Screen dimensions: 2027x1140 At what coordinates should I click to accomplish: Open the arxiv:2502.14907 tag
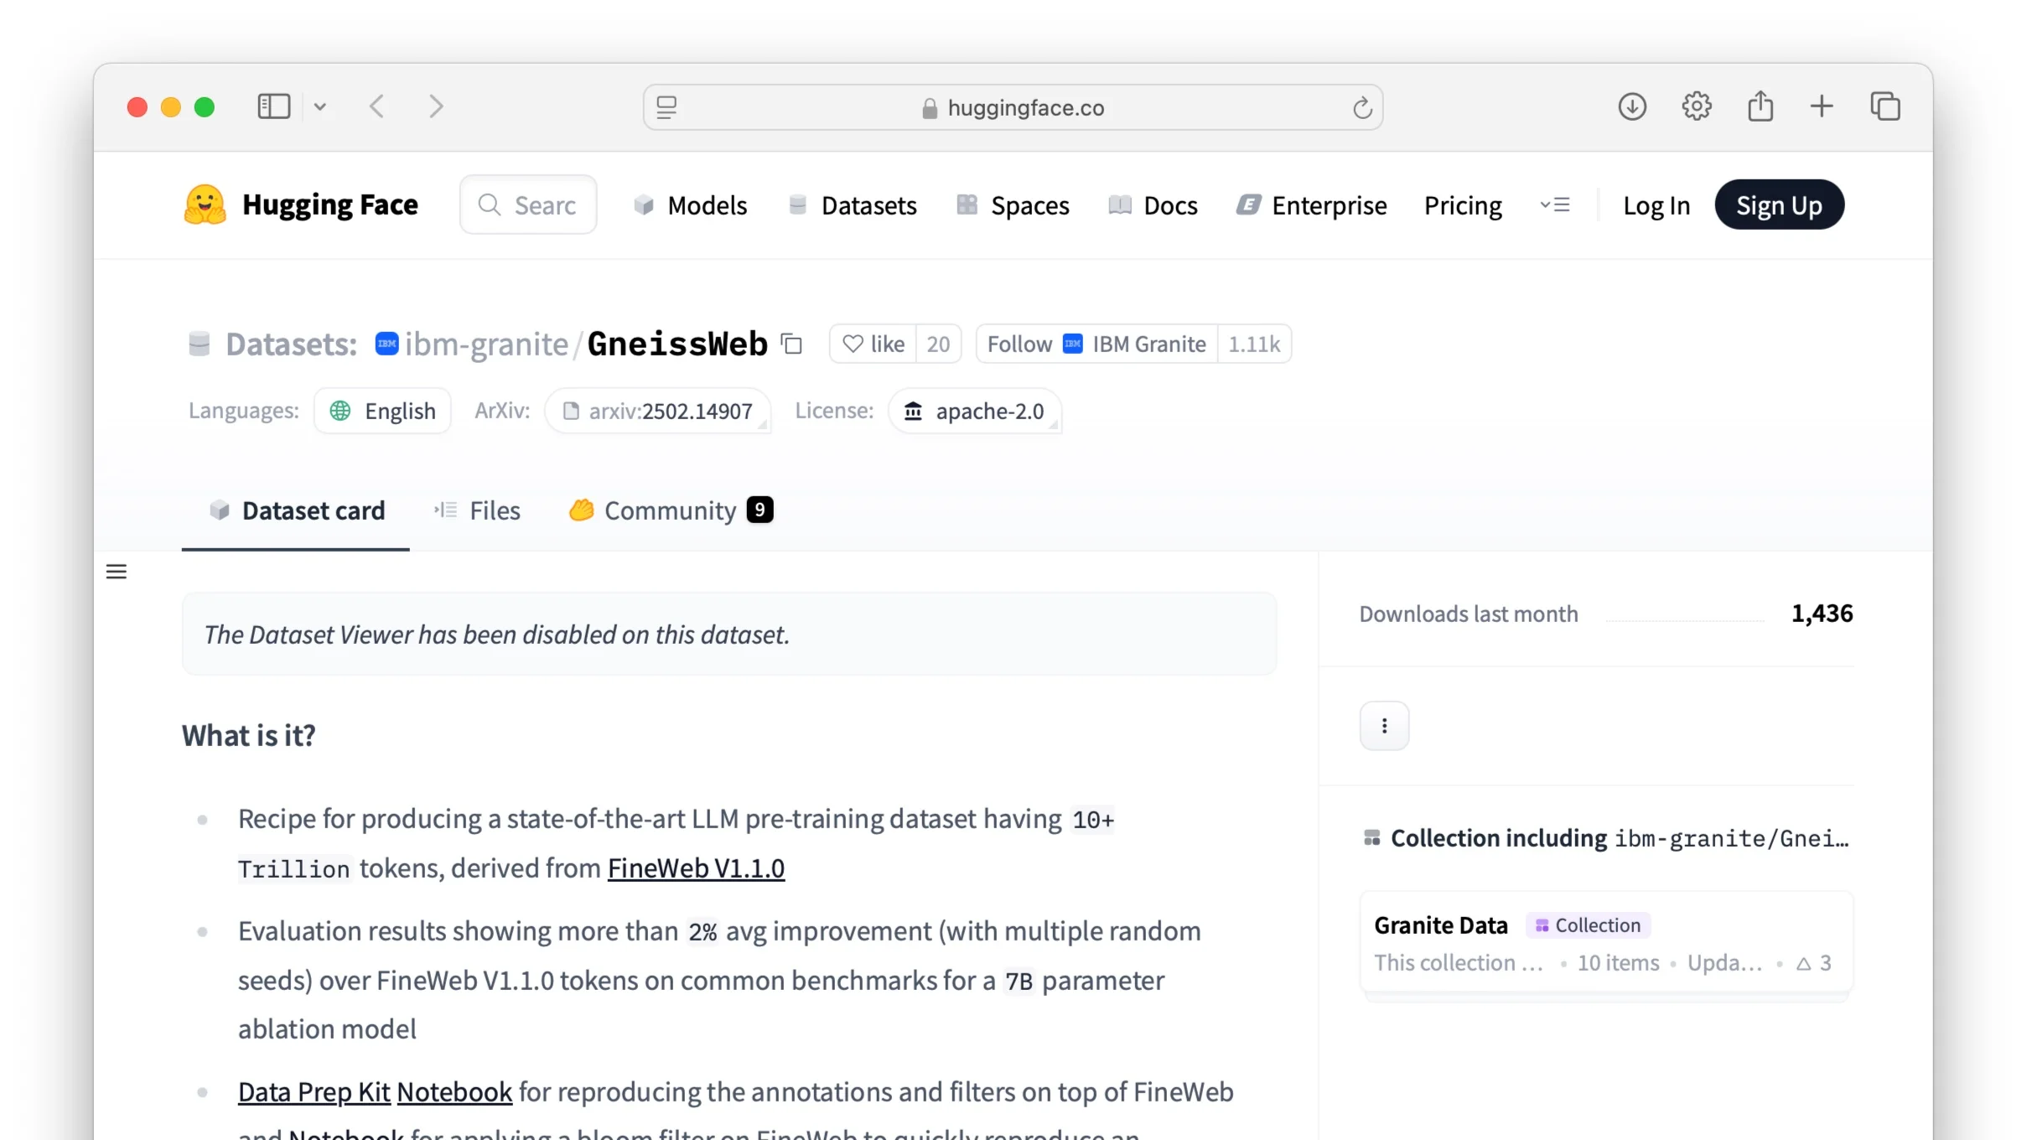point(658,411)
